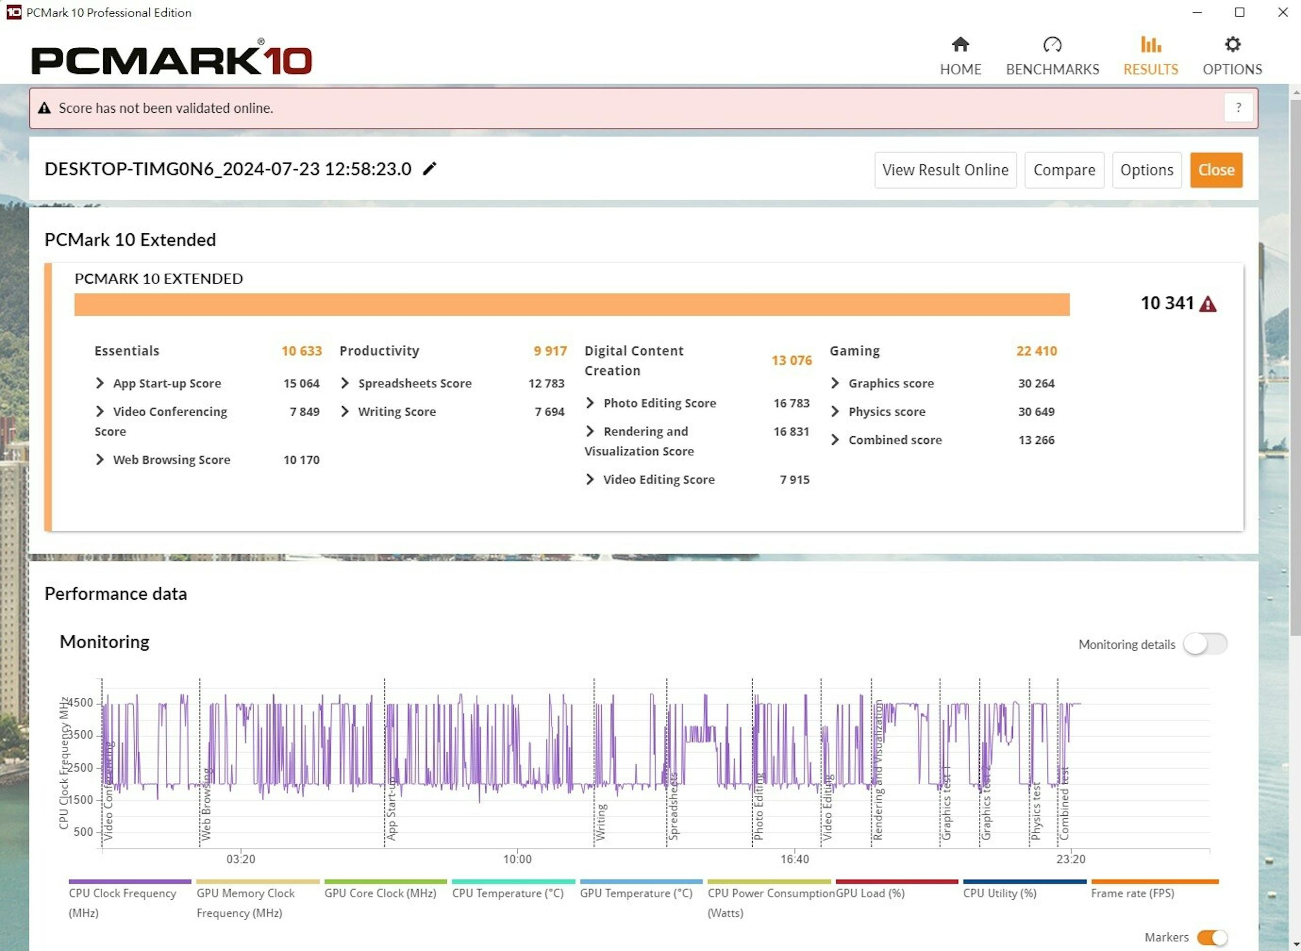Click the Gaming score 22 410
The height and width of the screenshot is (951, 1301).
[x=1036, y=351]
